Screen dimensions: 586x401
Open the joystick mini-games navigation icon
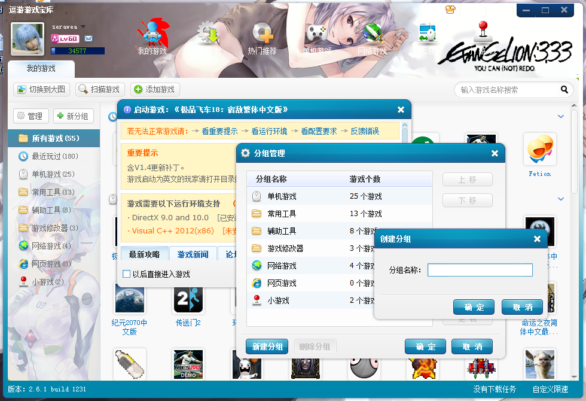pyautogui.click(x=483, y=30)
